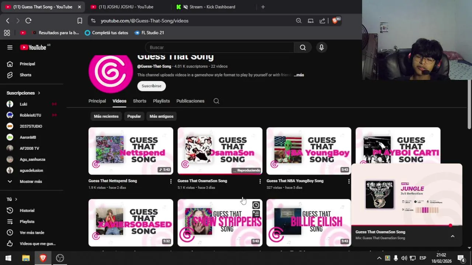Open the 2037STUDIO subscription channel

(31, 126)
